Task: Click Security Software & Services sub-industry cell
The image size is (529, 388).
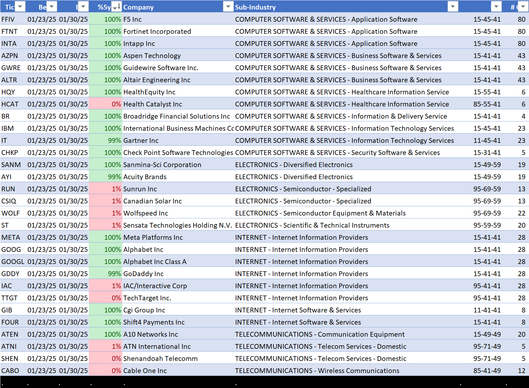Action: tap(346, 152)
